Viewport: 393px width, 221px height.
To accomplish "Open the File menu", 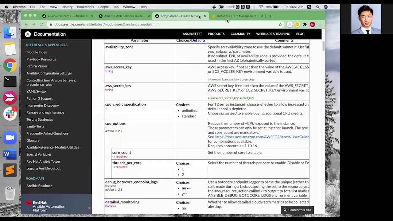I will pos(33,7).
